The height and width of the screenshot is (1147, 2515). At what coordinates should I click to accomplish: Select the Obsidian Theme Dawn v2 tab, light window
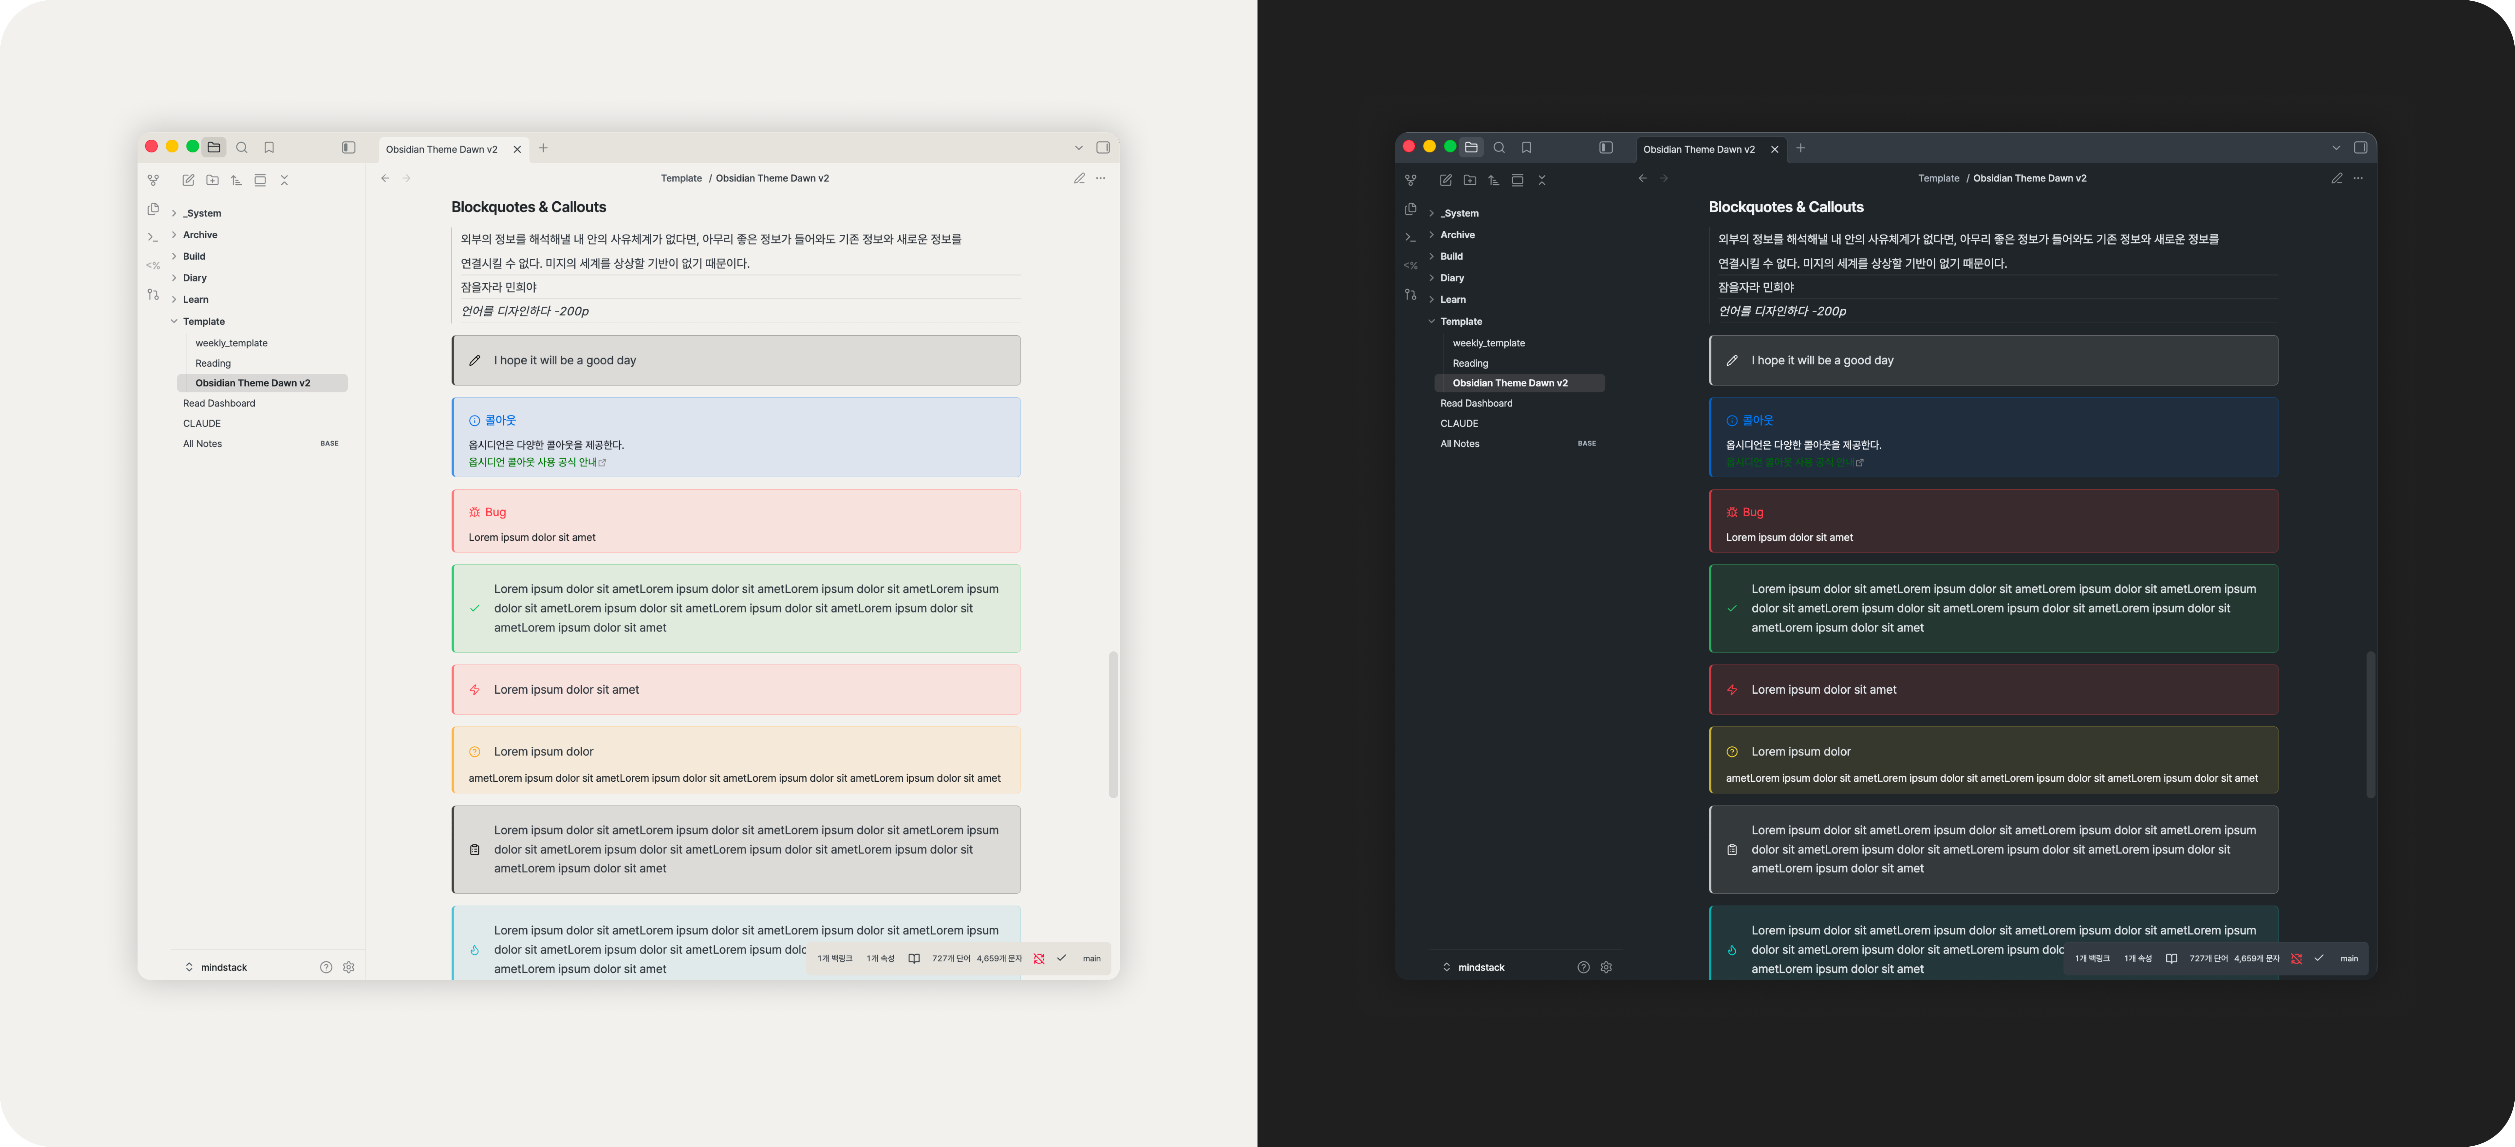click(x=454, y=149)
